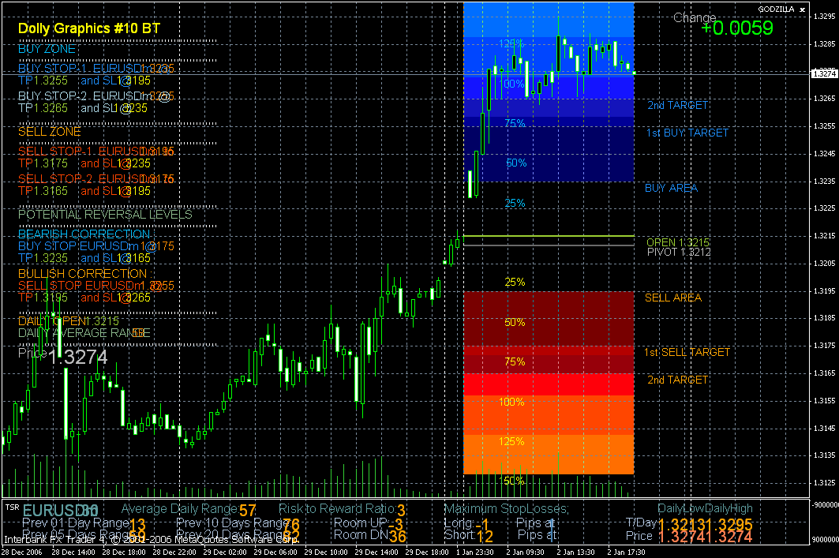The height and width of the screenshot is (558, 839).
Task: Select the yellow '50%' label in the dark red zone
Action: coord(515,323)
